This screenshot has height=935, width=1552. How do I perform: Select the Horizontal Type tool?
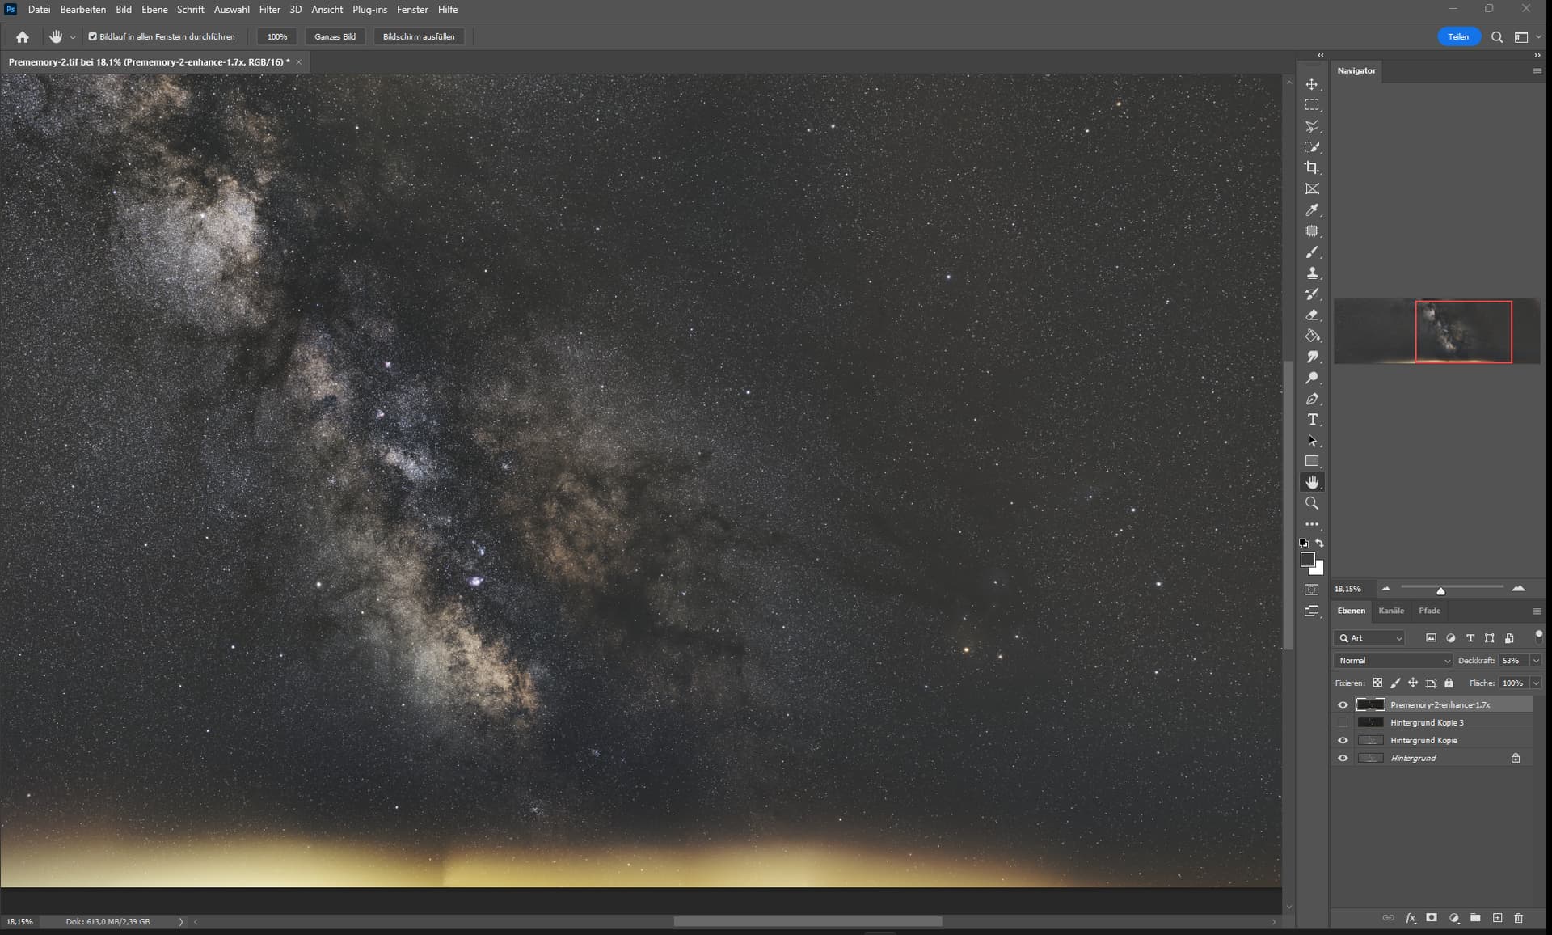pos(1312,420)
